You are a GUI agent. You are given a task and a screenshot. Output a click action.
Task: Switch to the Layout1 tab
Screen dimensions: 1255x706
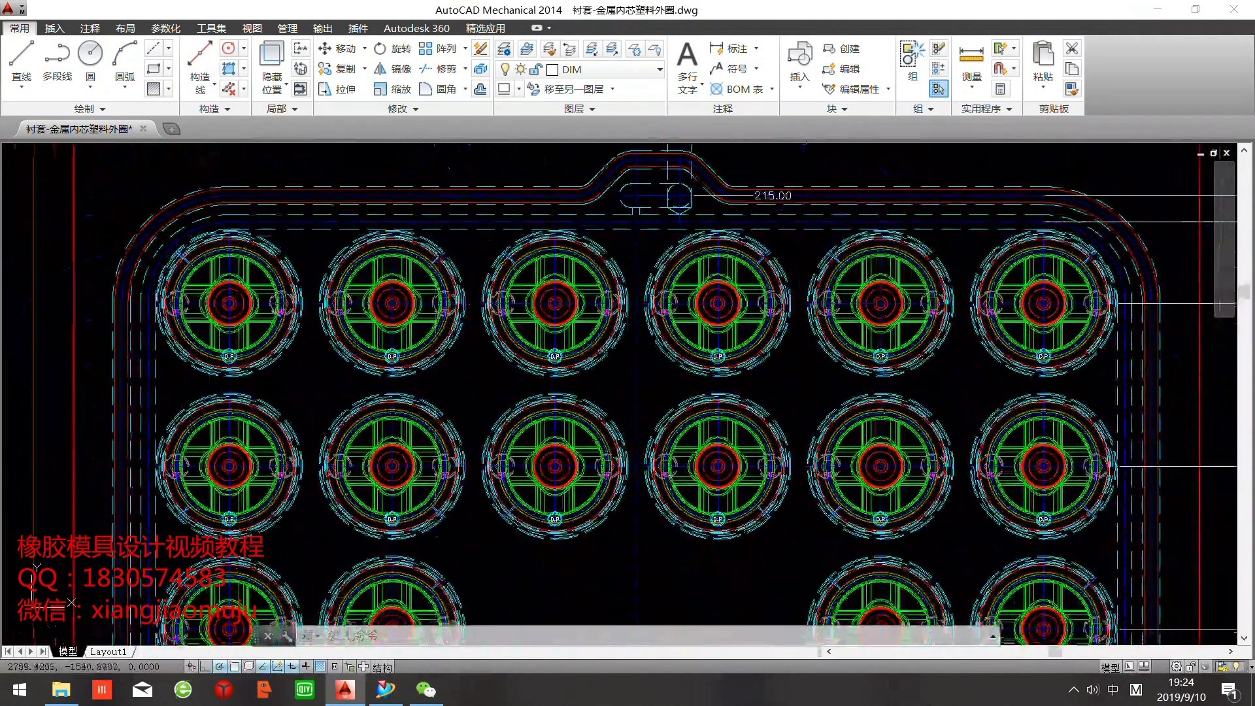(108, 652)
